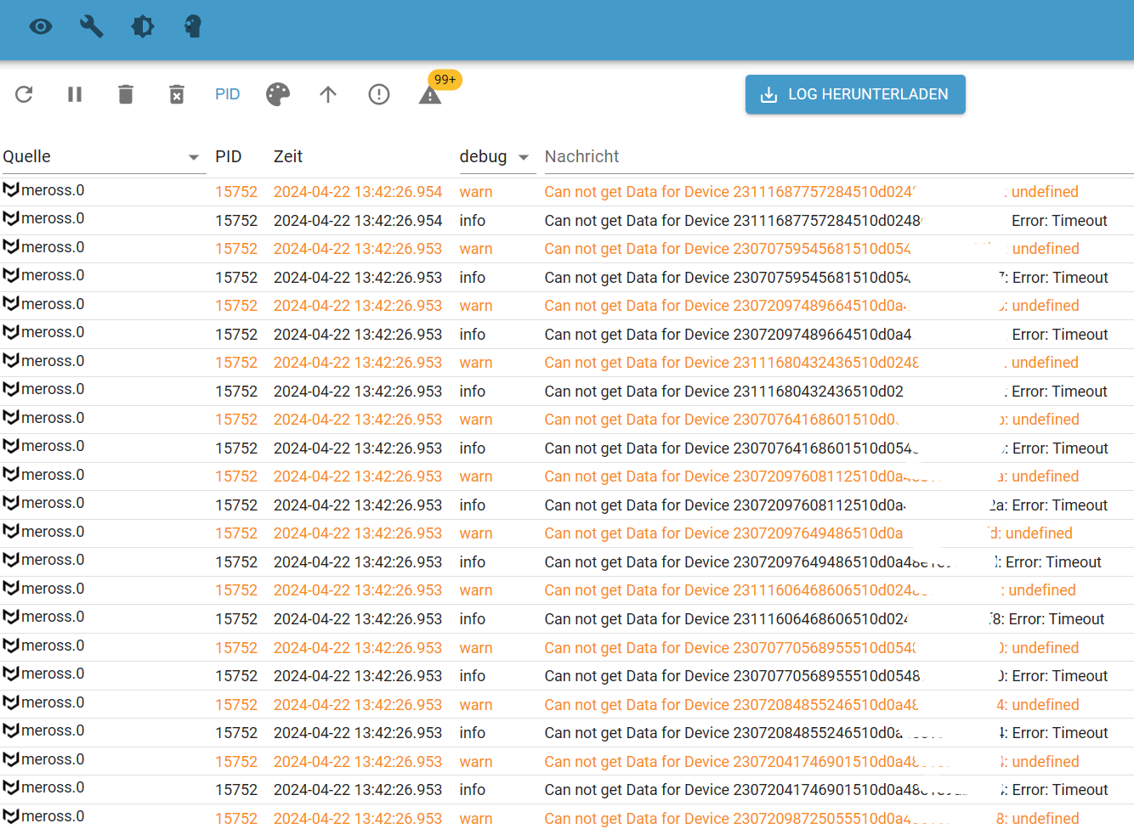
Task: Select warn message for Device 2311680432436510
Action: pyautogui.click(x=811, y=363)
